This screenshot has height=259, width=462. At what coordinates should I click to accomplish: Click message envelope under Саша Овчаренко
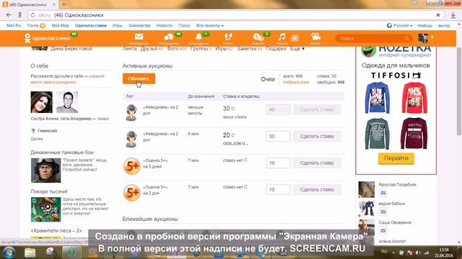pos(383,230)
